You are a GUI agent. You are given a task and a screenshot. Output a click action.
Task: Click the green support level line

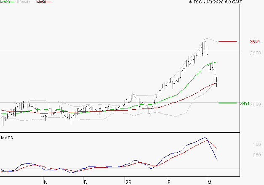point(227,103)
